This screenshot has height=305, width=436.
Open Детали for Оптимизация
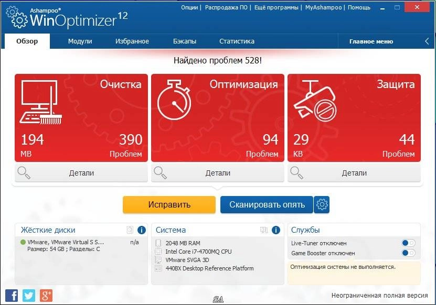pos(218,173)
